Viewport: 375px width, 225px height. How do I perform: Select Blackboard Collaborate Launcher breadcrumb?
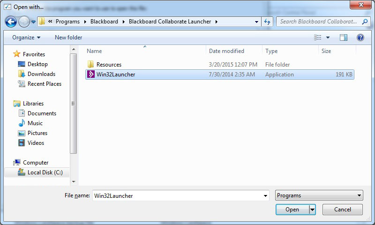[x=170, y=22]
